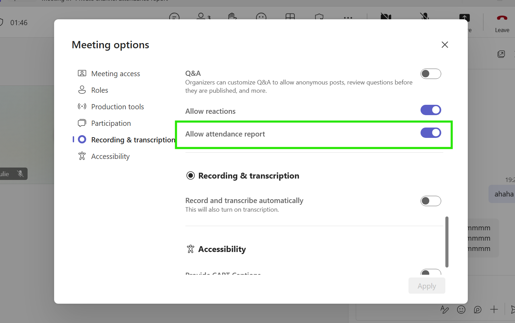Unmute microphone in meeting toolbar

click(x=425, y=17)
